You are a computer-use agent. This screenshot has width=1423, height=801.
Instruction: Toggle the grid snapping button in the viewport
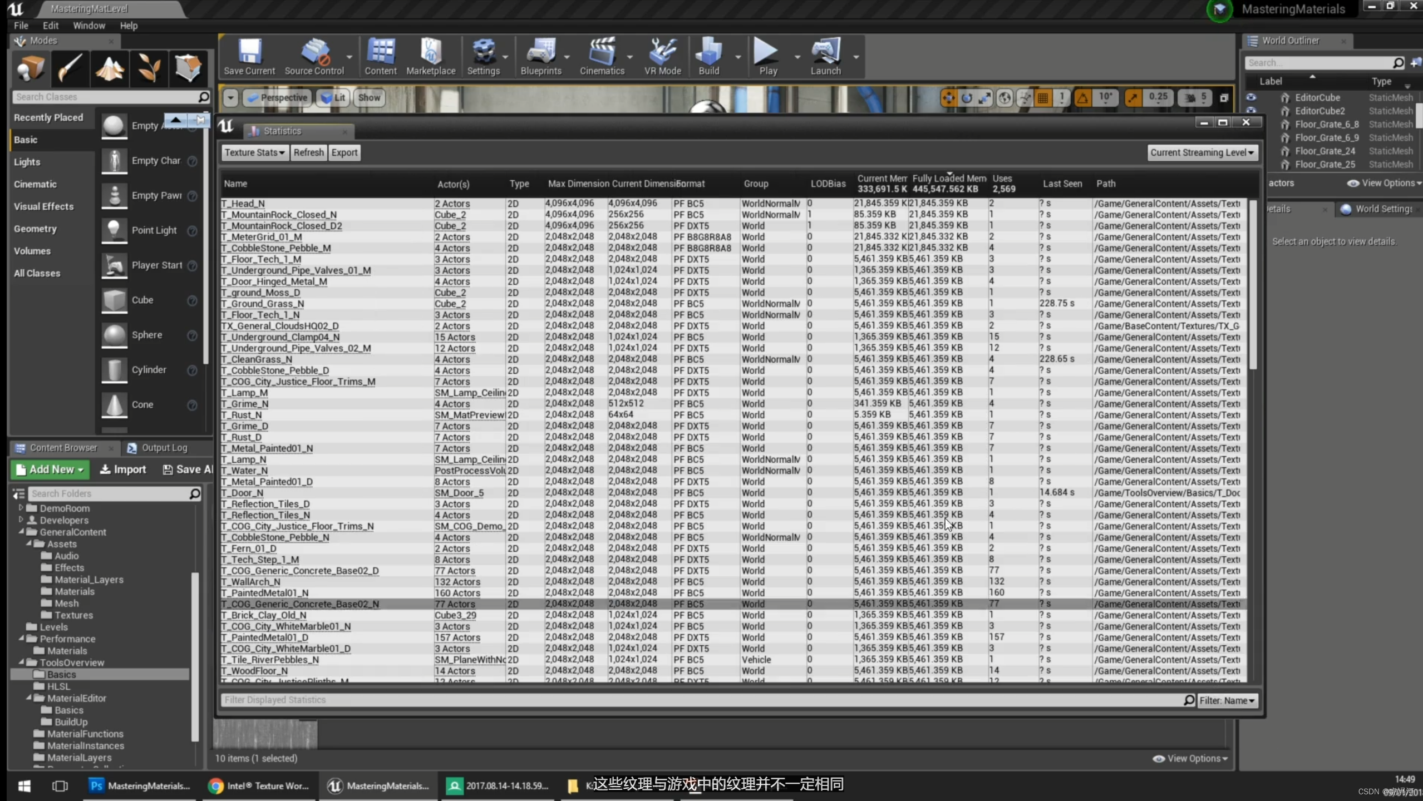[x=1043, y=98]
